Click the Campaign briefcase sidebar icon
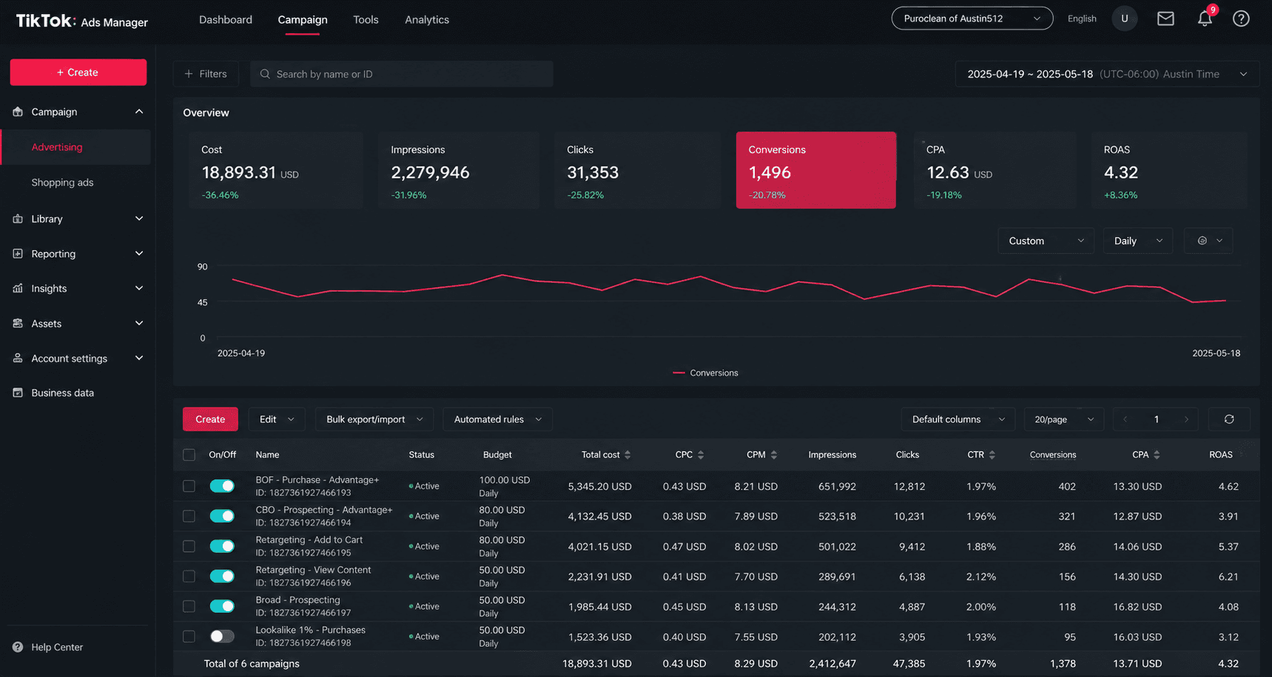Viewport: 1272px width, 677px height. 18,112
